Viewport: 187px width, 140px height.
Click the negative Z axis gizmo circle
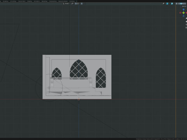click(183, 16)
